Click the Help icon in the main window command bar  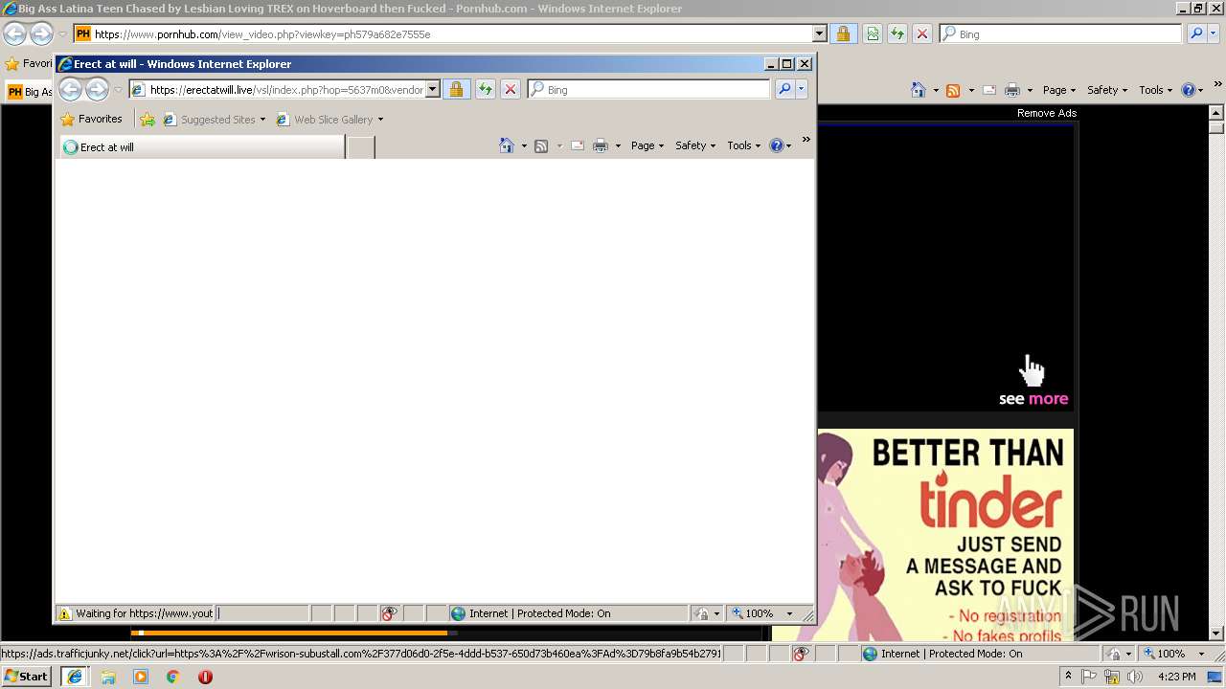click(1188, 90)
